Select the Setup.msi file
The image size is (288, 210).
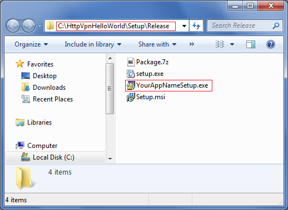[x=151, y=97]
